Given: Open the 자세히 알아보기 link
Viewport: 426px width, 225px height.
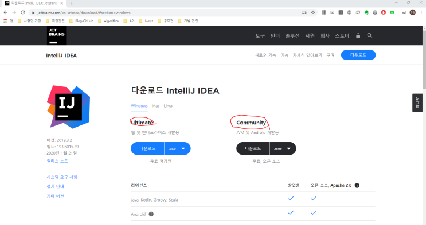Looking at the screenshot, I should 307,55.
